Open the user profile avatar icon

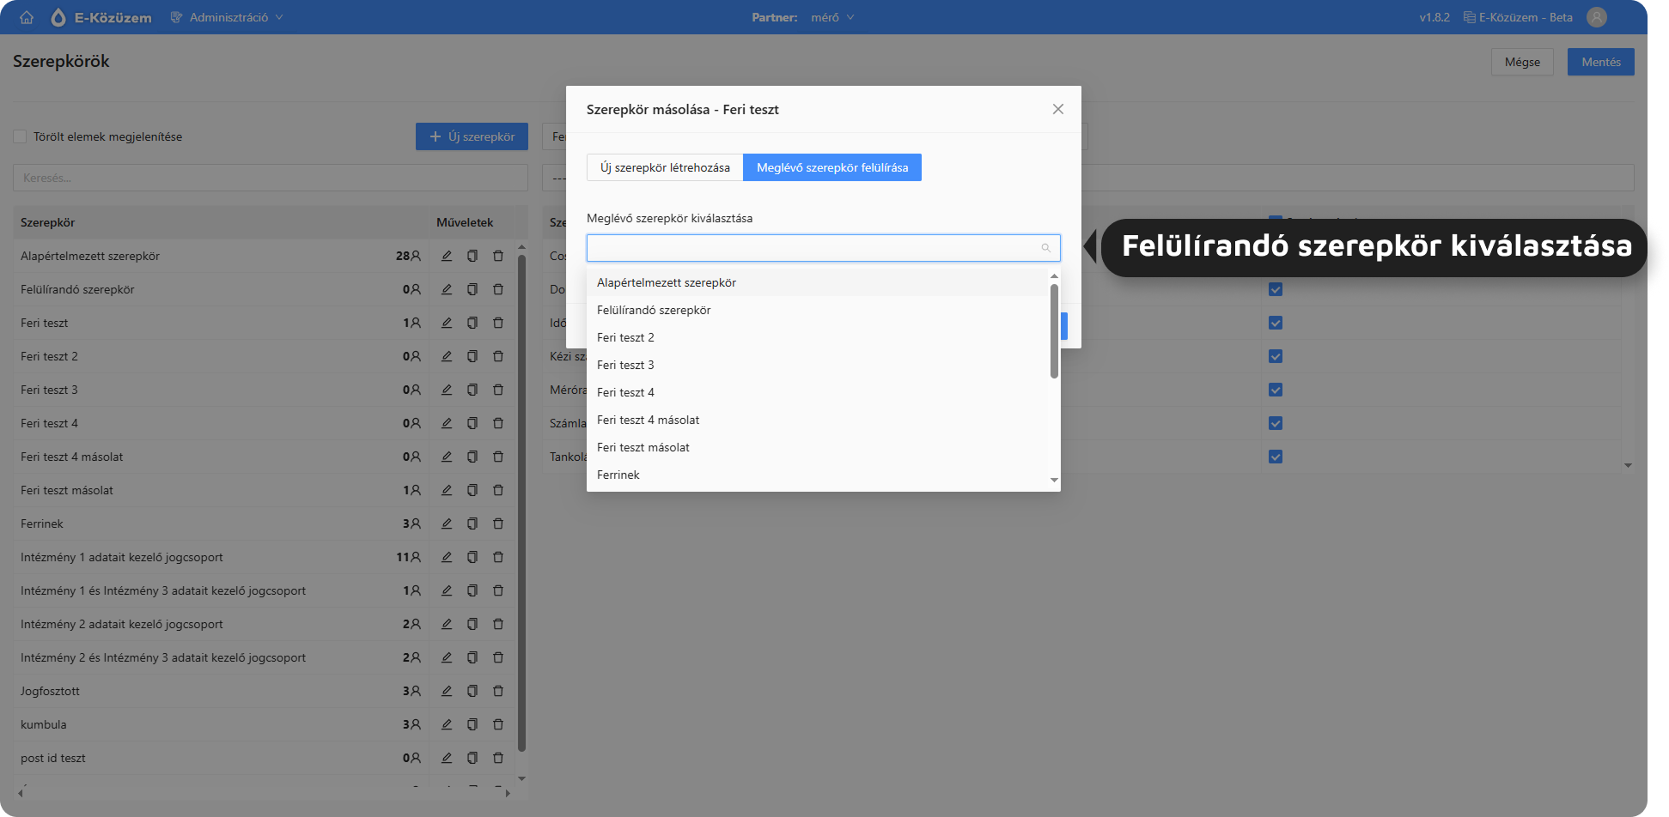tap(1596, 17)
